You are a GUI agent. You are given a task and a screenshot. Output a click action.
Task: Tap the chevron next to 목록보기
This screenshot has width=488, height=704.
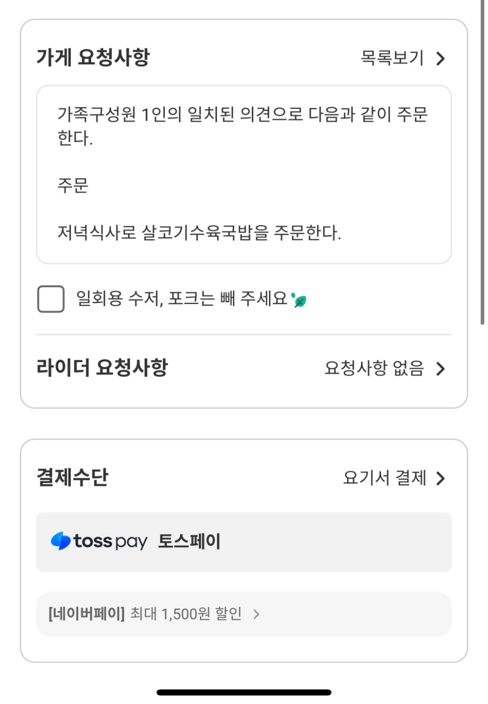click(440, 58)
